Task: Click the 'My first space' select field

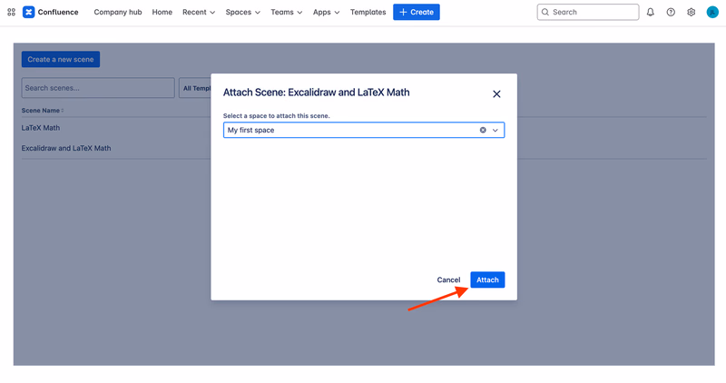Action: click(364, 130)
